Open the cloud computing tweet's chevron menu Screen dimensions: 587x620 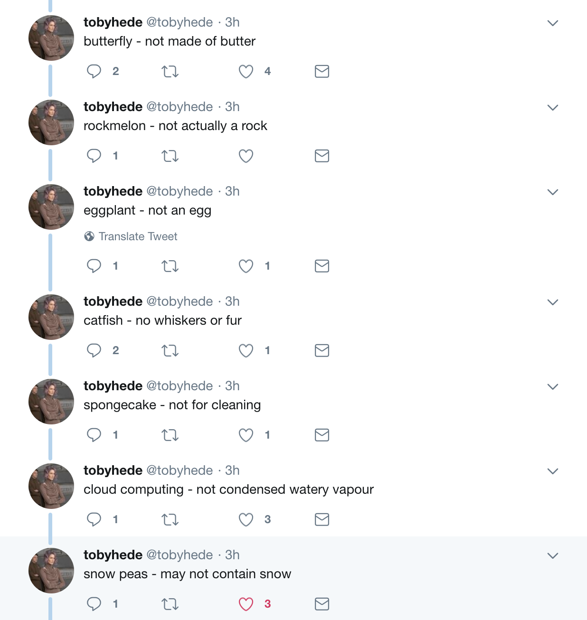(x=553, y=471)
